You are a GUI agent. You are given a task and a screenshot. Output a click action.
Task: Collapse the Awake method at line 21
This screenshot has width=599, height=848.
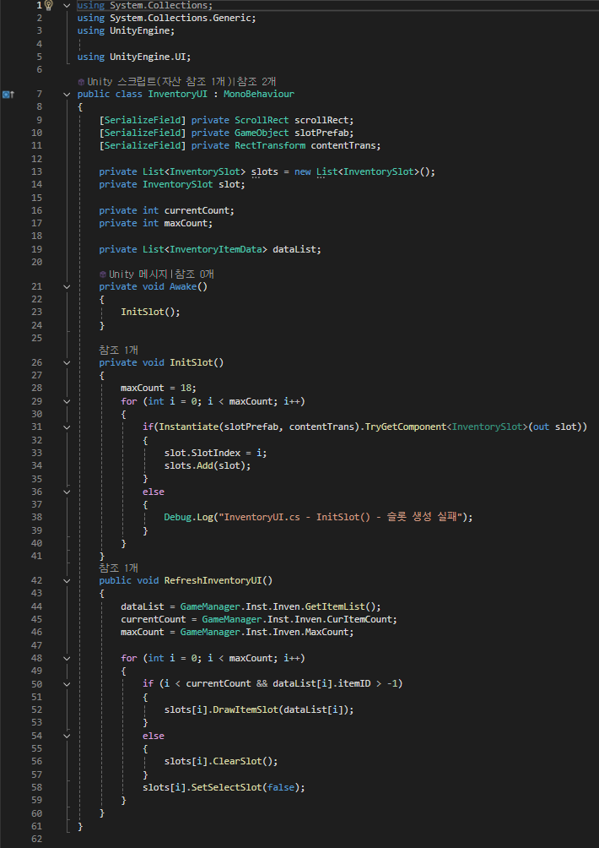[67, 286]
